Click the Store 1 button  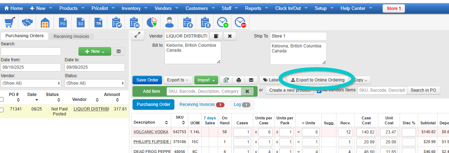(394, 8)
